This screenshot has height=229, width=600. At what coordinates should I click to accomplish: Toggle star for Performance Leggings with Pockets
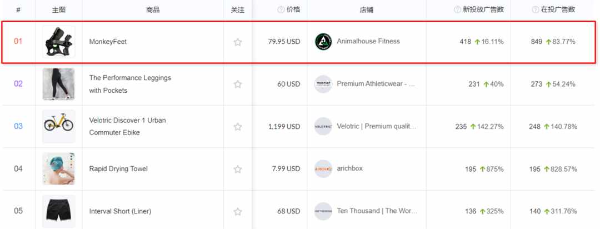[238, 84]
